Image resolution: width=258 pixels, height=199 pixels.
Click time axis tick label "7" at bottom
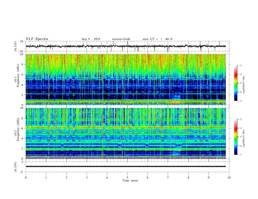[x=168, y=178]
